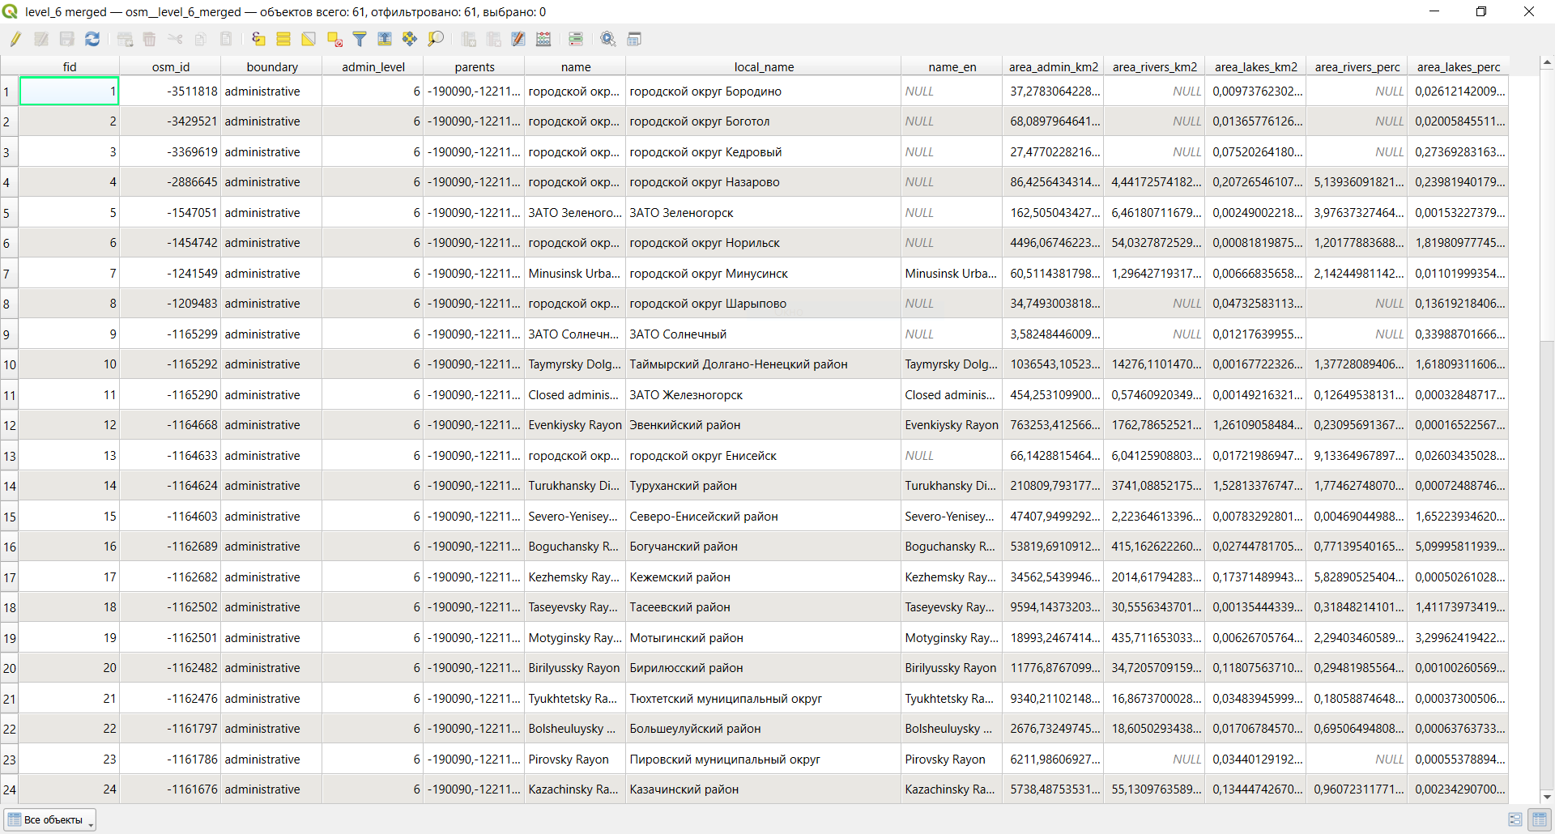This screenshot has height=834, width=1555.
Task: Click the delete field icon
Action: coord(493,39)
